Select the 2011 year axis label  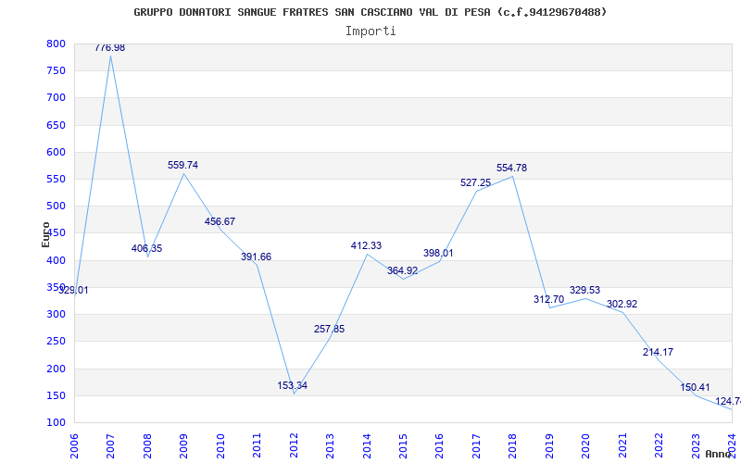pyautogui.click(x=257, y=445)
